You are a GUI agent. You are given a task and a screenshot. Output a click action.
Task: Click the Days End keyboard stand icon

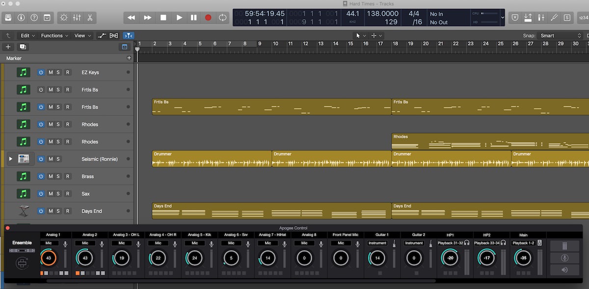[x=23, y=211]
